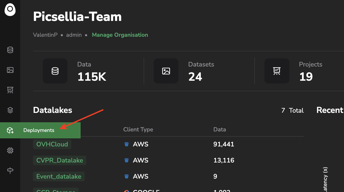Open the Event_datalake datalake
Viewport: 344px width, 192px height.
[x=59, y=176]
